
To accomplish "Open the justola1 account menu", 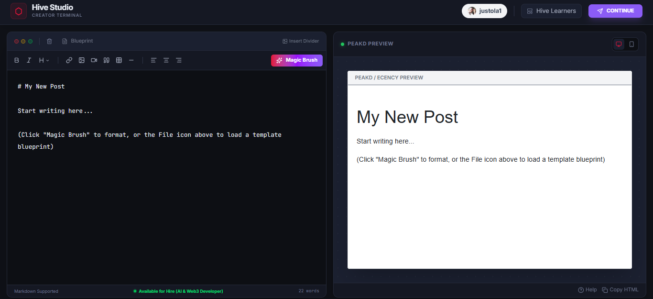I will [x=484, y=11].
